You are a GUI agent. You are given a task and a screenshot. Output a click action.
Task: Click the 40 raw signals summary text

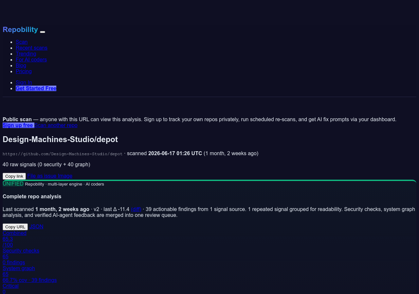[x=46, y=164]
